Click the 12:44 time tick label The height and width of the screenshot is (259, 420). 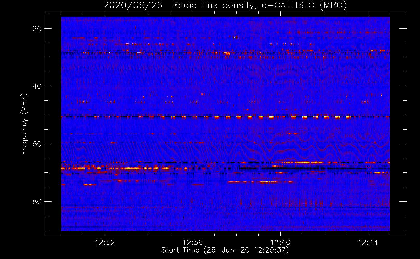click(368, 243)
